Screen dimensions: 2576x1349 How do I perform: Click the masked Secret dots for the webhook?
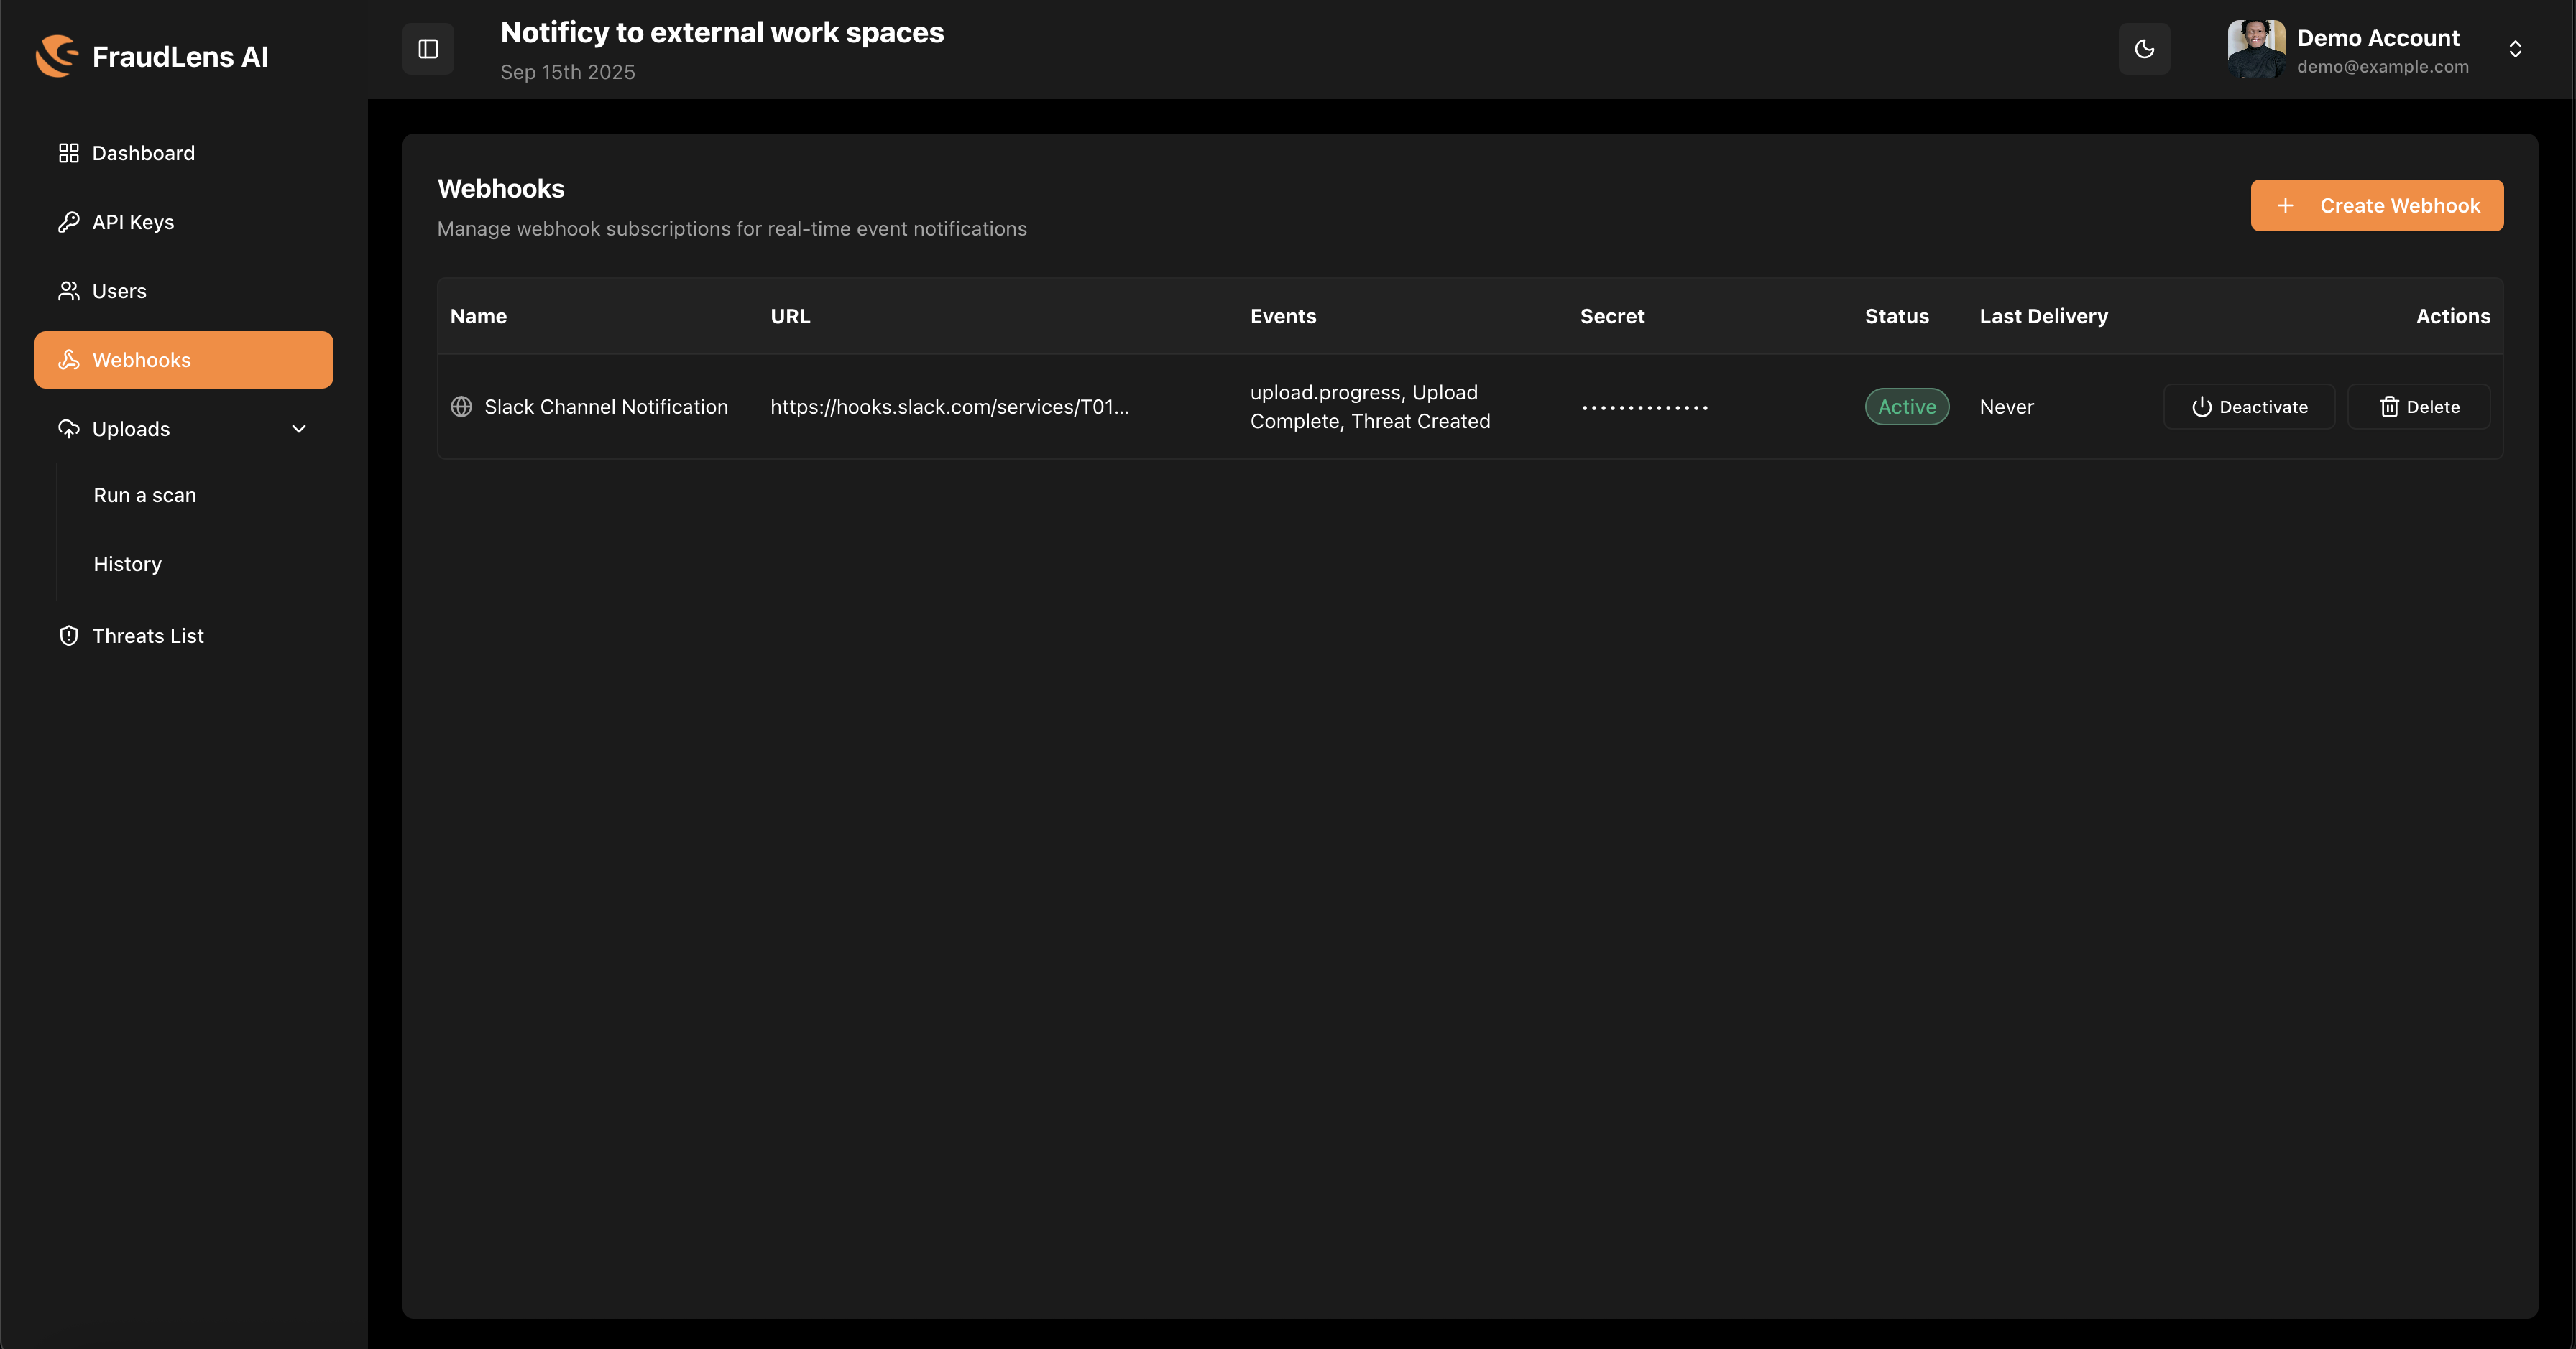coord(1644,407)
